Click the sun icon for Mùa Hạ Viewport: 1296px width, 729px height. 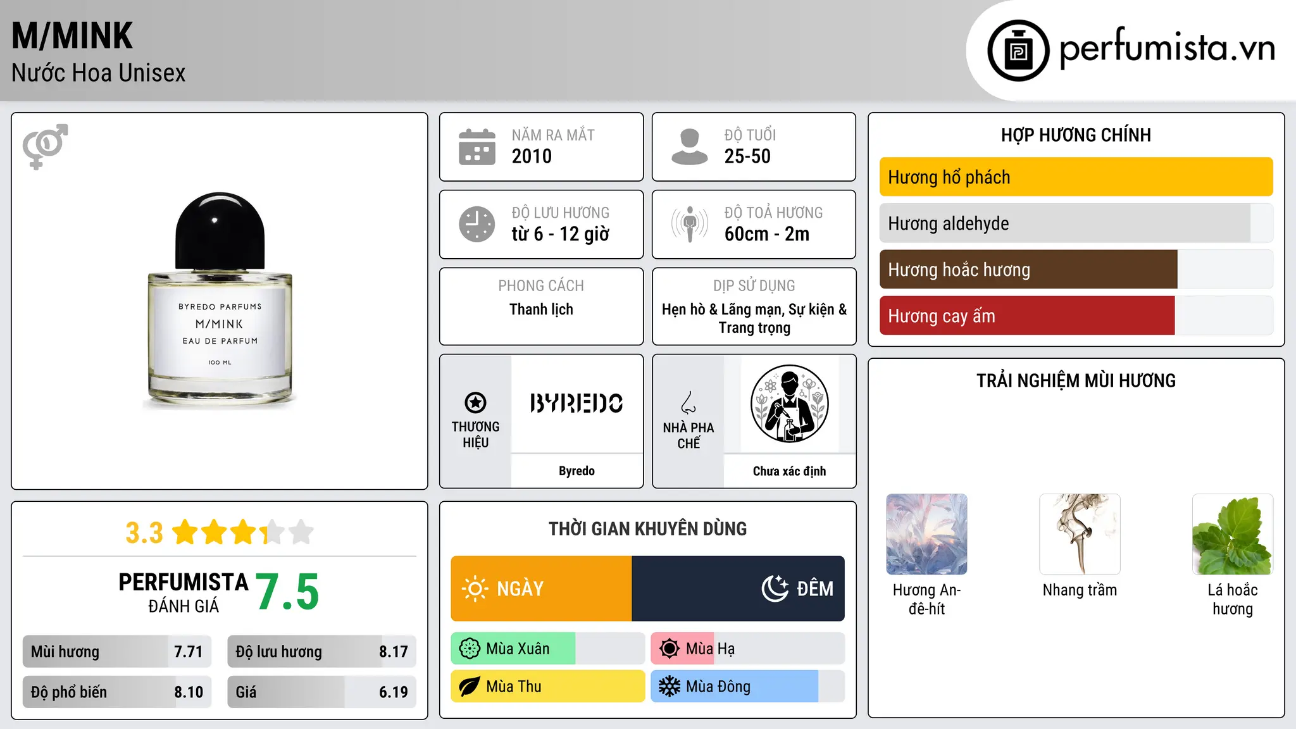670,649
